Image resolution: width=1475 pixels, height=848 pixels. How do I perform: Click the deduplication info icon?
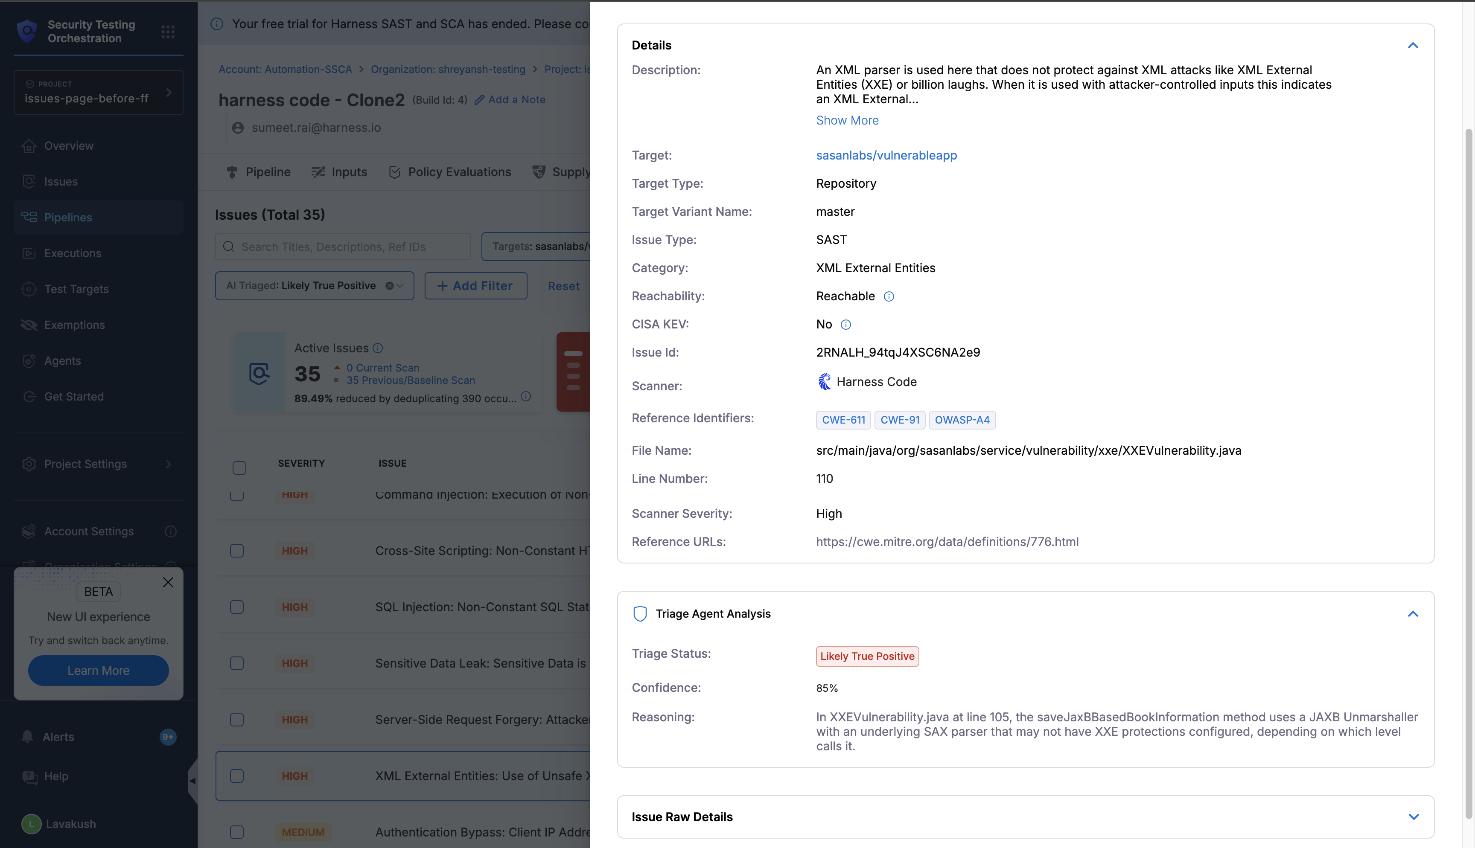point(526,397)
